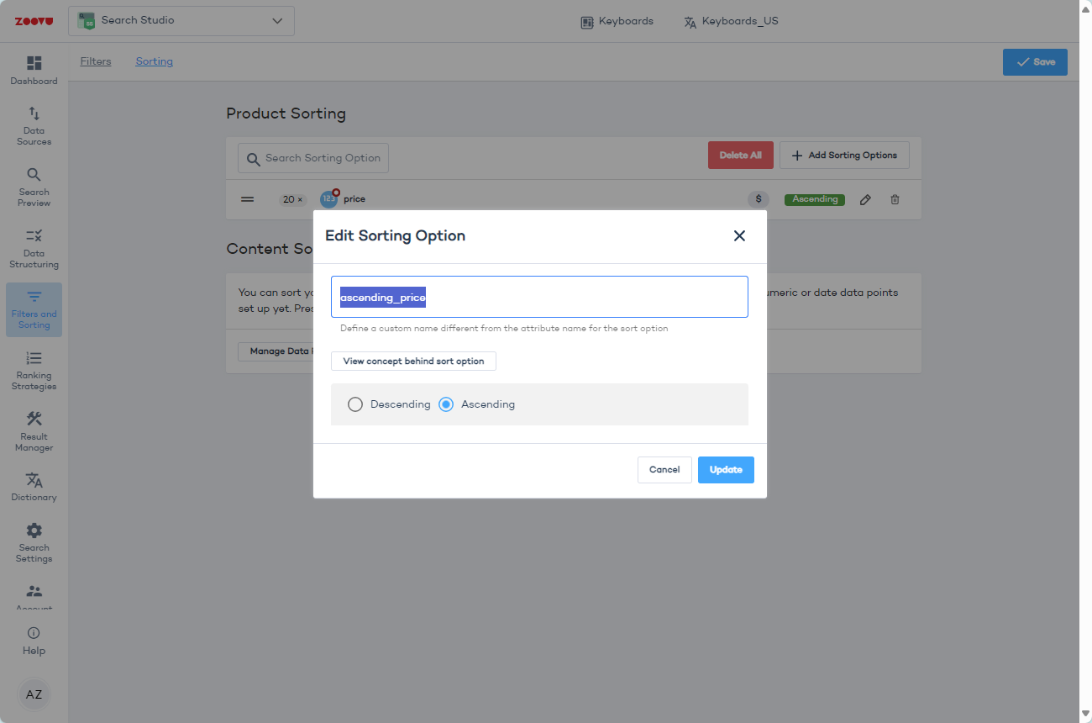The width and height of the screenshot is (1092, 723).
Task: Open Ranking Strategies sidebar icon
Action: click(x=34, y=358)
